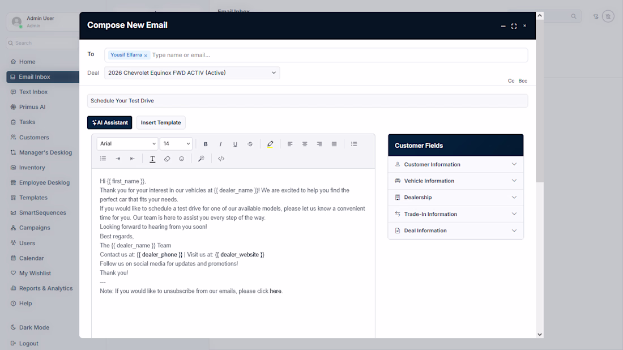Click the subject line field

[x=308, y=100]
